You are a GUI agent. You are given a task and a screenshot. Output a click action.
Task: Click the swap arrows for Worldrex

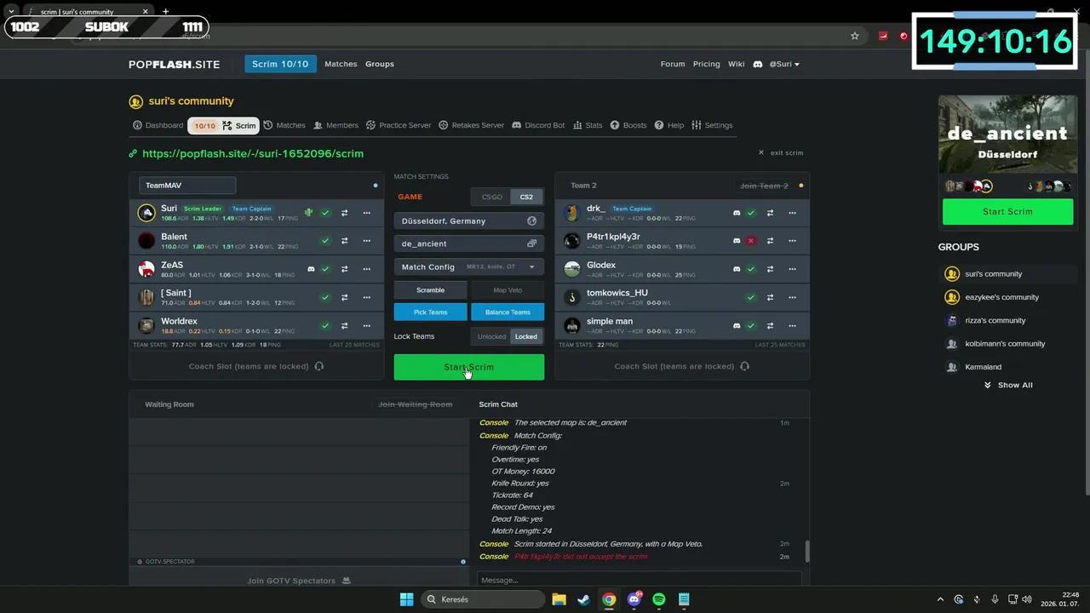point(344,325)
